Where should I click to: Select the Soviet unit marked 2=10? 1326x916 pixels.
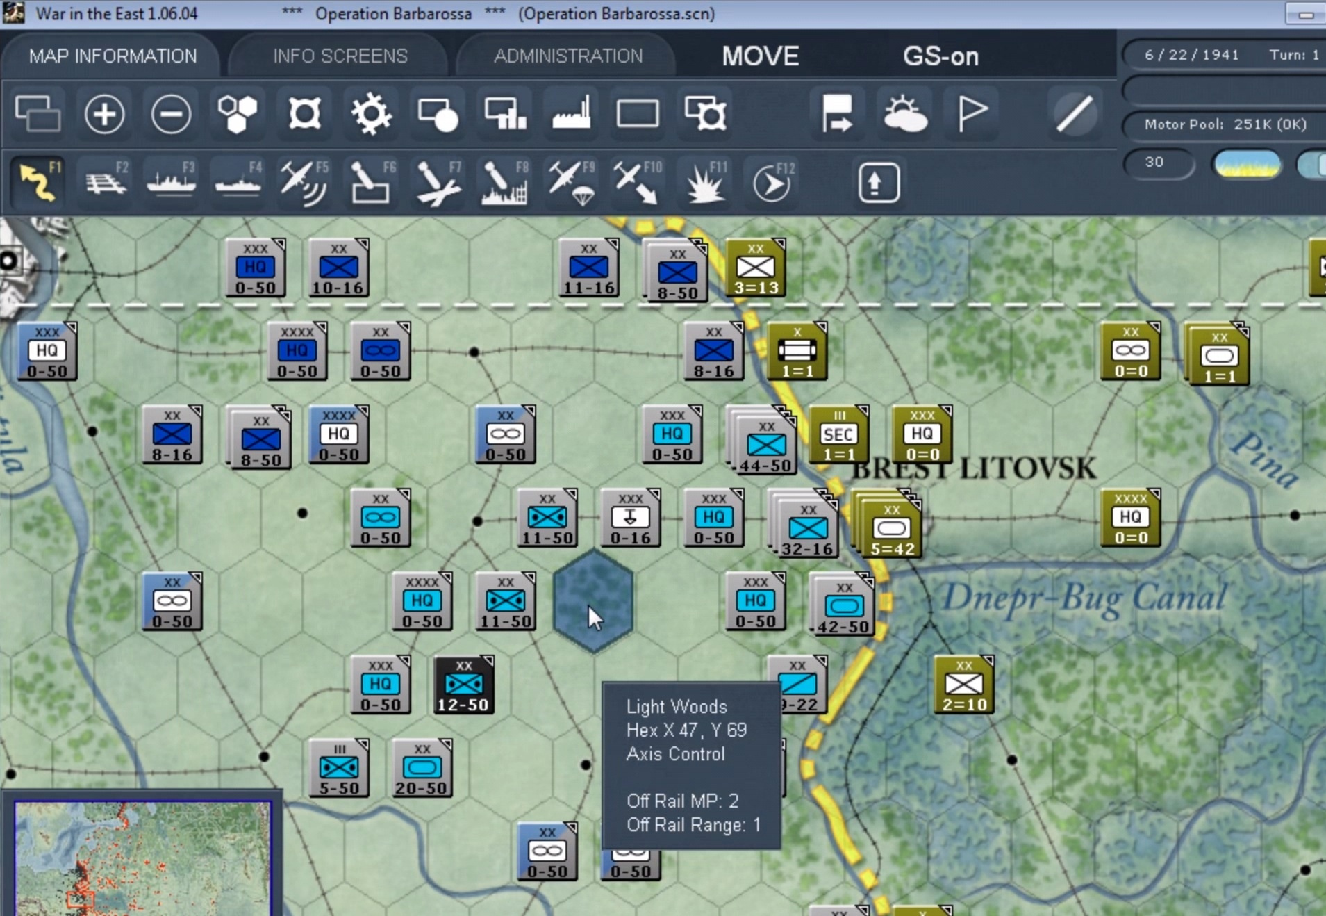click(x=964, y=685)
